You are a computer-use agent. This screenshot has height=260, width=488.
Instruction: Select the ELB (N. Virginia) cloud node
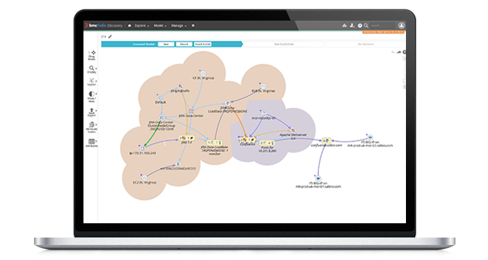[x=263, y=86]
